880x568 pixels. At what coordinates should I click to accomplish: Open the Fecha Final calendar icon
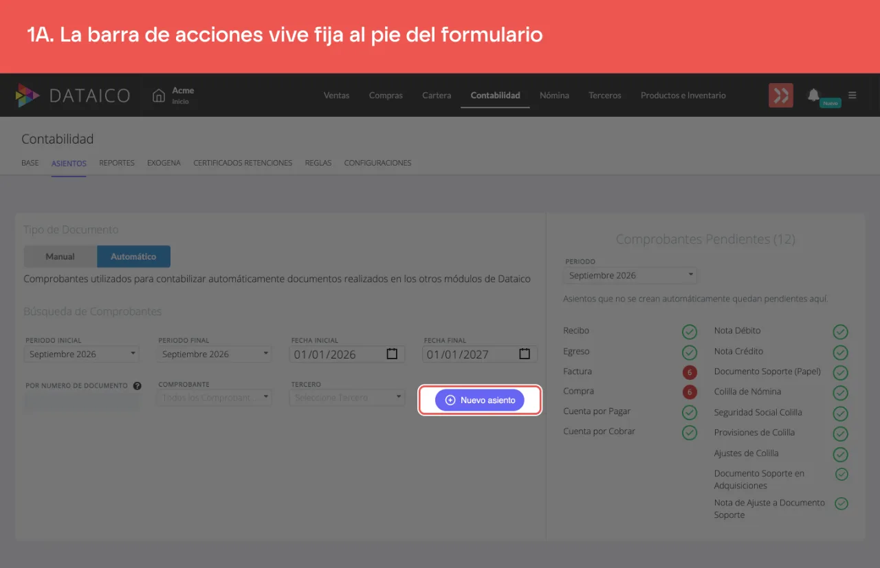pyautogui.click(x=525, y=354)
